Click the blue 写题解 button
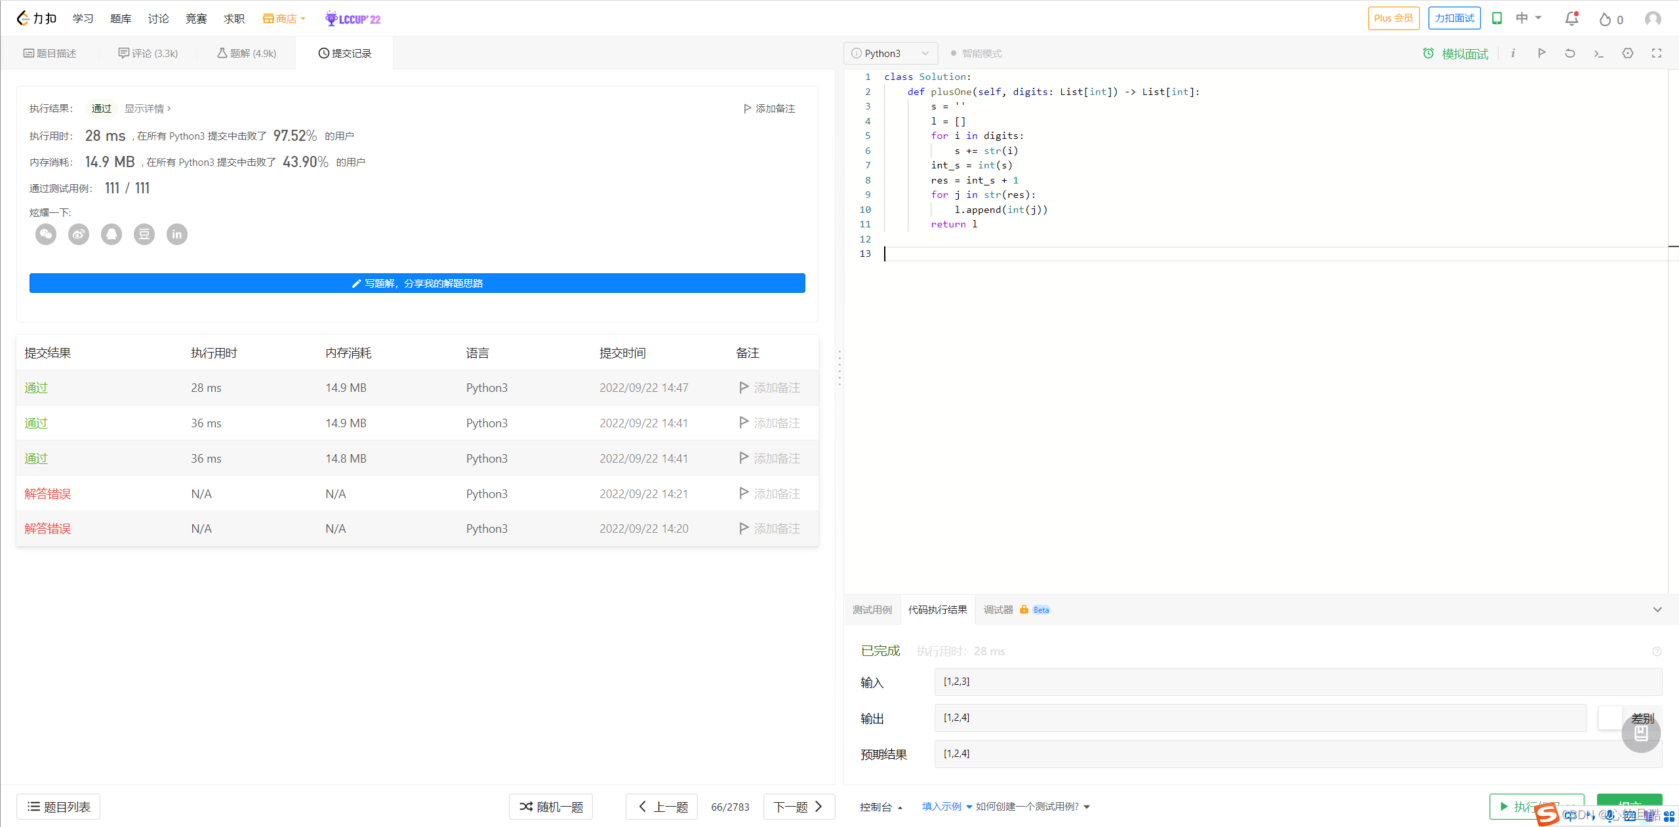 tap(417, 283)
